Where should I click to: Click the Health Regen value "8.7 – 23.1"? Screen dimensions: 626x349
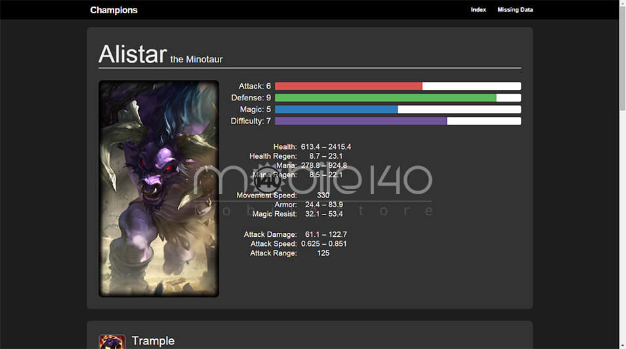click(x=325, y=156)
